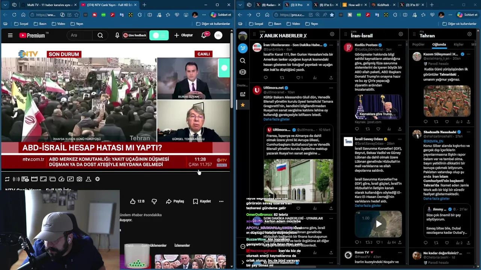Screen dimensions: 481x270
Task: Open more options of Iran Uluslararası post
Action: (x=331, y=45)
